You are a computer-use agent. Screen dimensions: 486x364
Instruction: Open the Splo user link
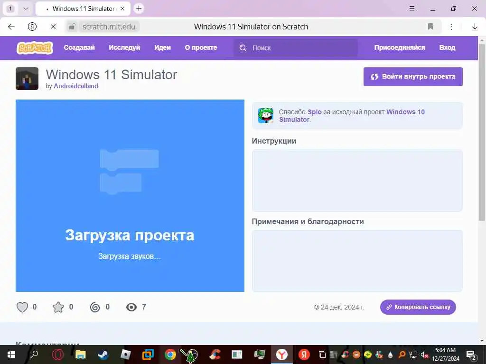(315, 112)
